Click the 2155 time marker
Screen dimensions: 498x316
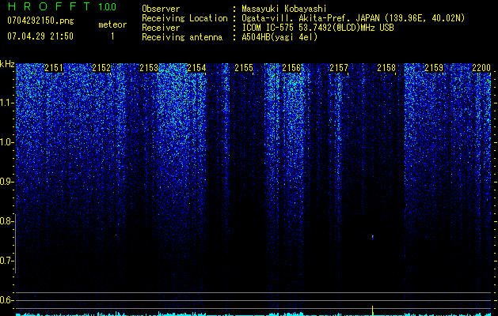click(244, 68)
